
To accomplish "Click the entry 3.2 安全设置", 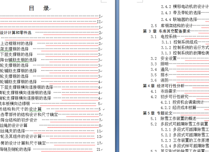I will [x=164, y=58].
